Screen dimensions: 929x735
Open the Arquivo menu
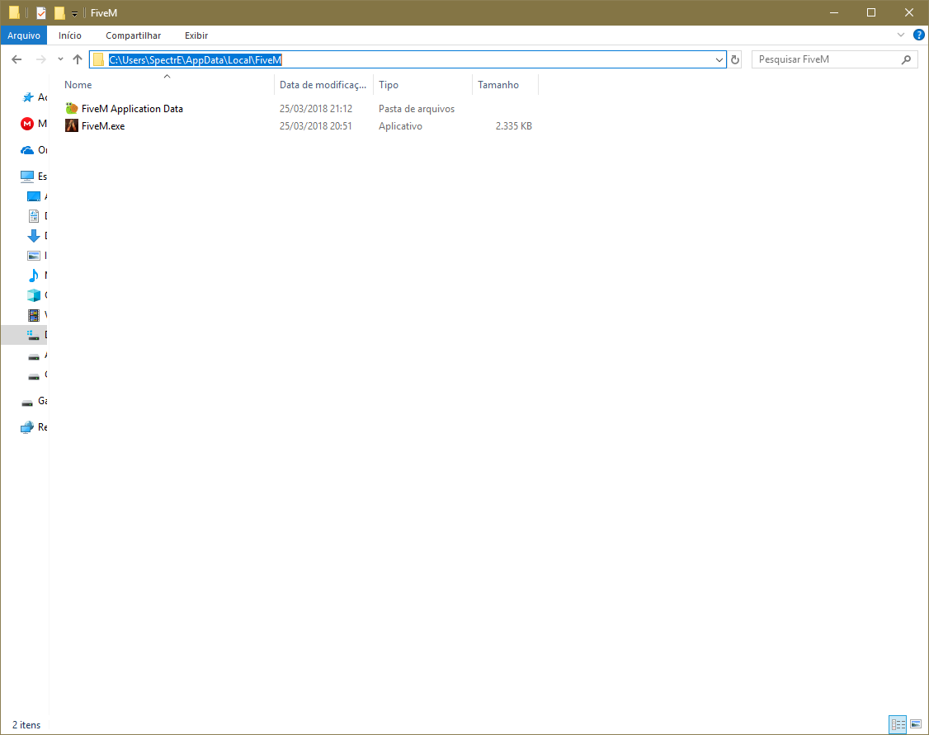[x=24, y=35]
